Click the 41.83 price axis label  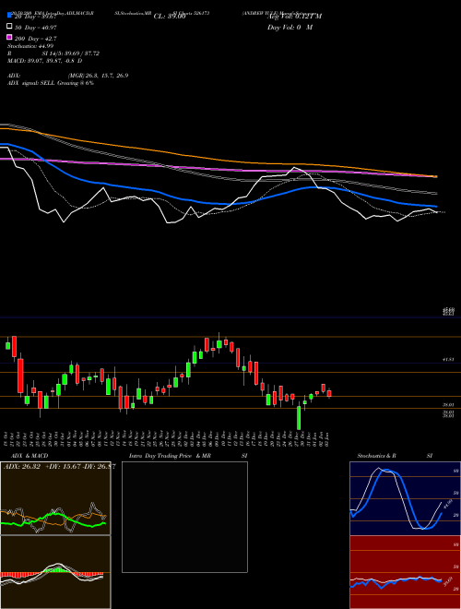[448, 360]
